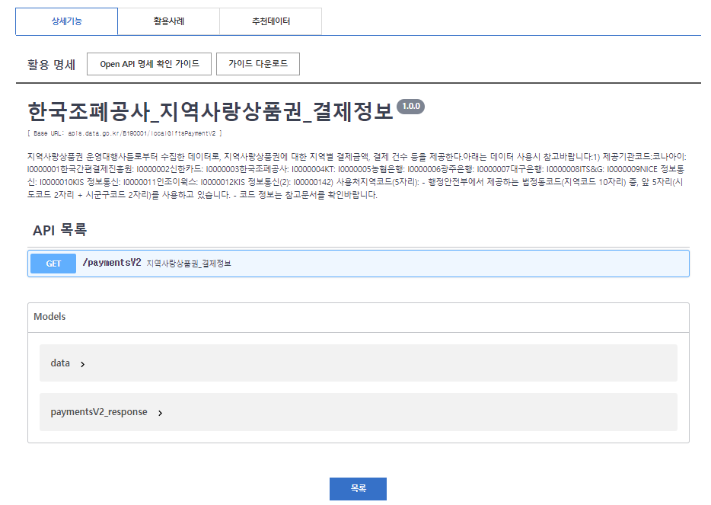
Task: Click the 1.0.0 version badge
Action: [411, 106]
